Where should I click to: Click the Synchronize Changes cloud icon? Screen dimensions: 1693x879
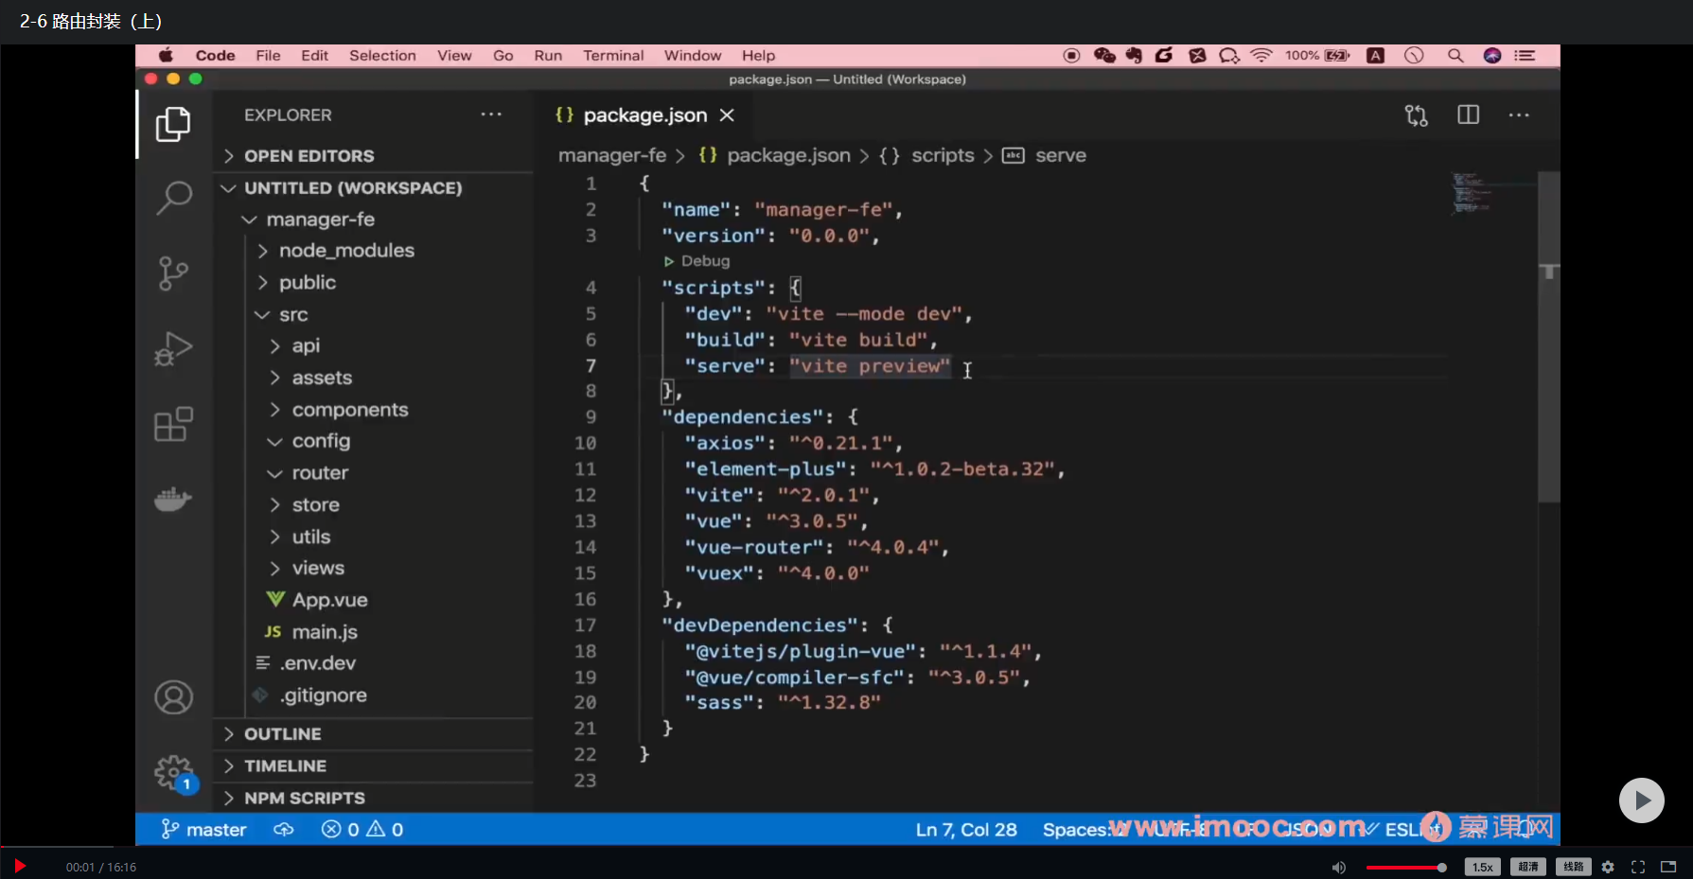(x=283, y=830)
